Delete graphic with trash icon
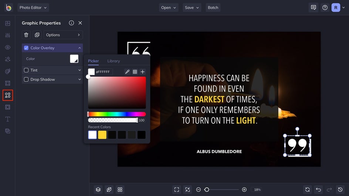Viewport: 349px width, 196px height. (x=26, y=35)
